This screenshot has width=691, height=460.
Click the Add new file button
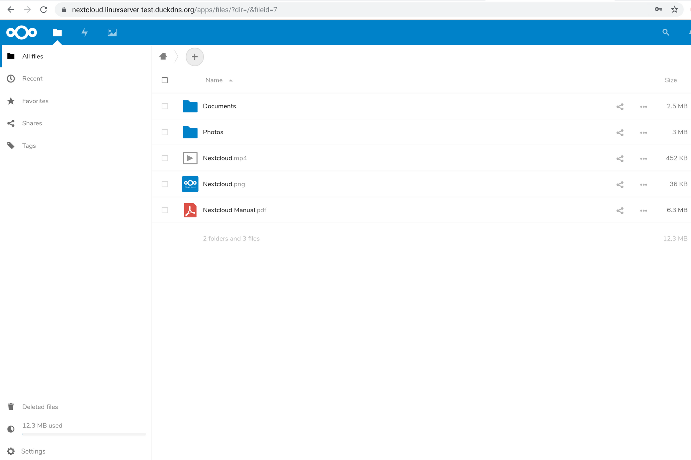(x=194, y=57)
